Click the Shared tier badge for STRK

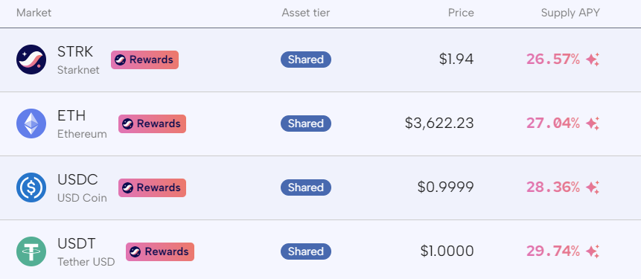click(x=306, y=60)
